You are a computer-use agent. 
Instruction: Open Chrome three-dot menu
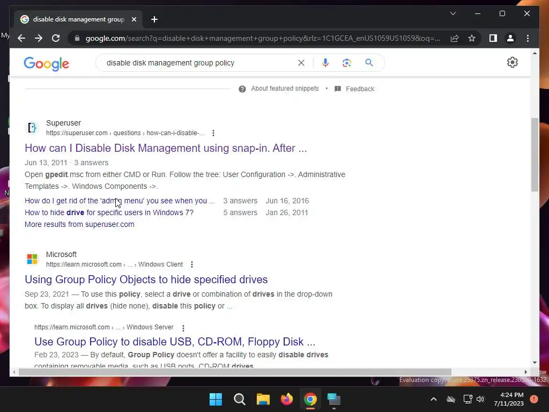pos(528,38)
